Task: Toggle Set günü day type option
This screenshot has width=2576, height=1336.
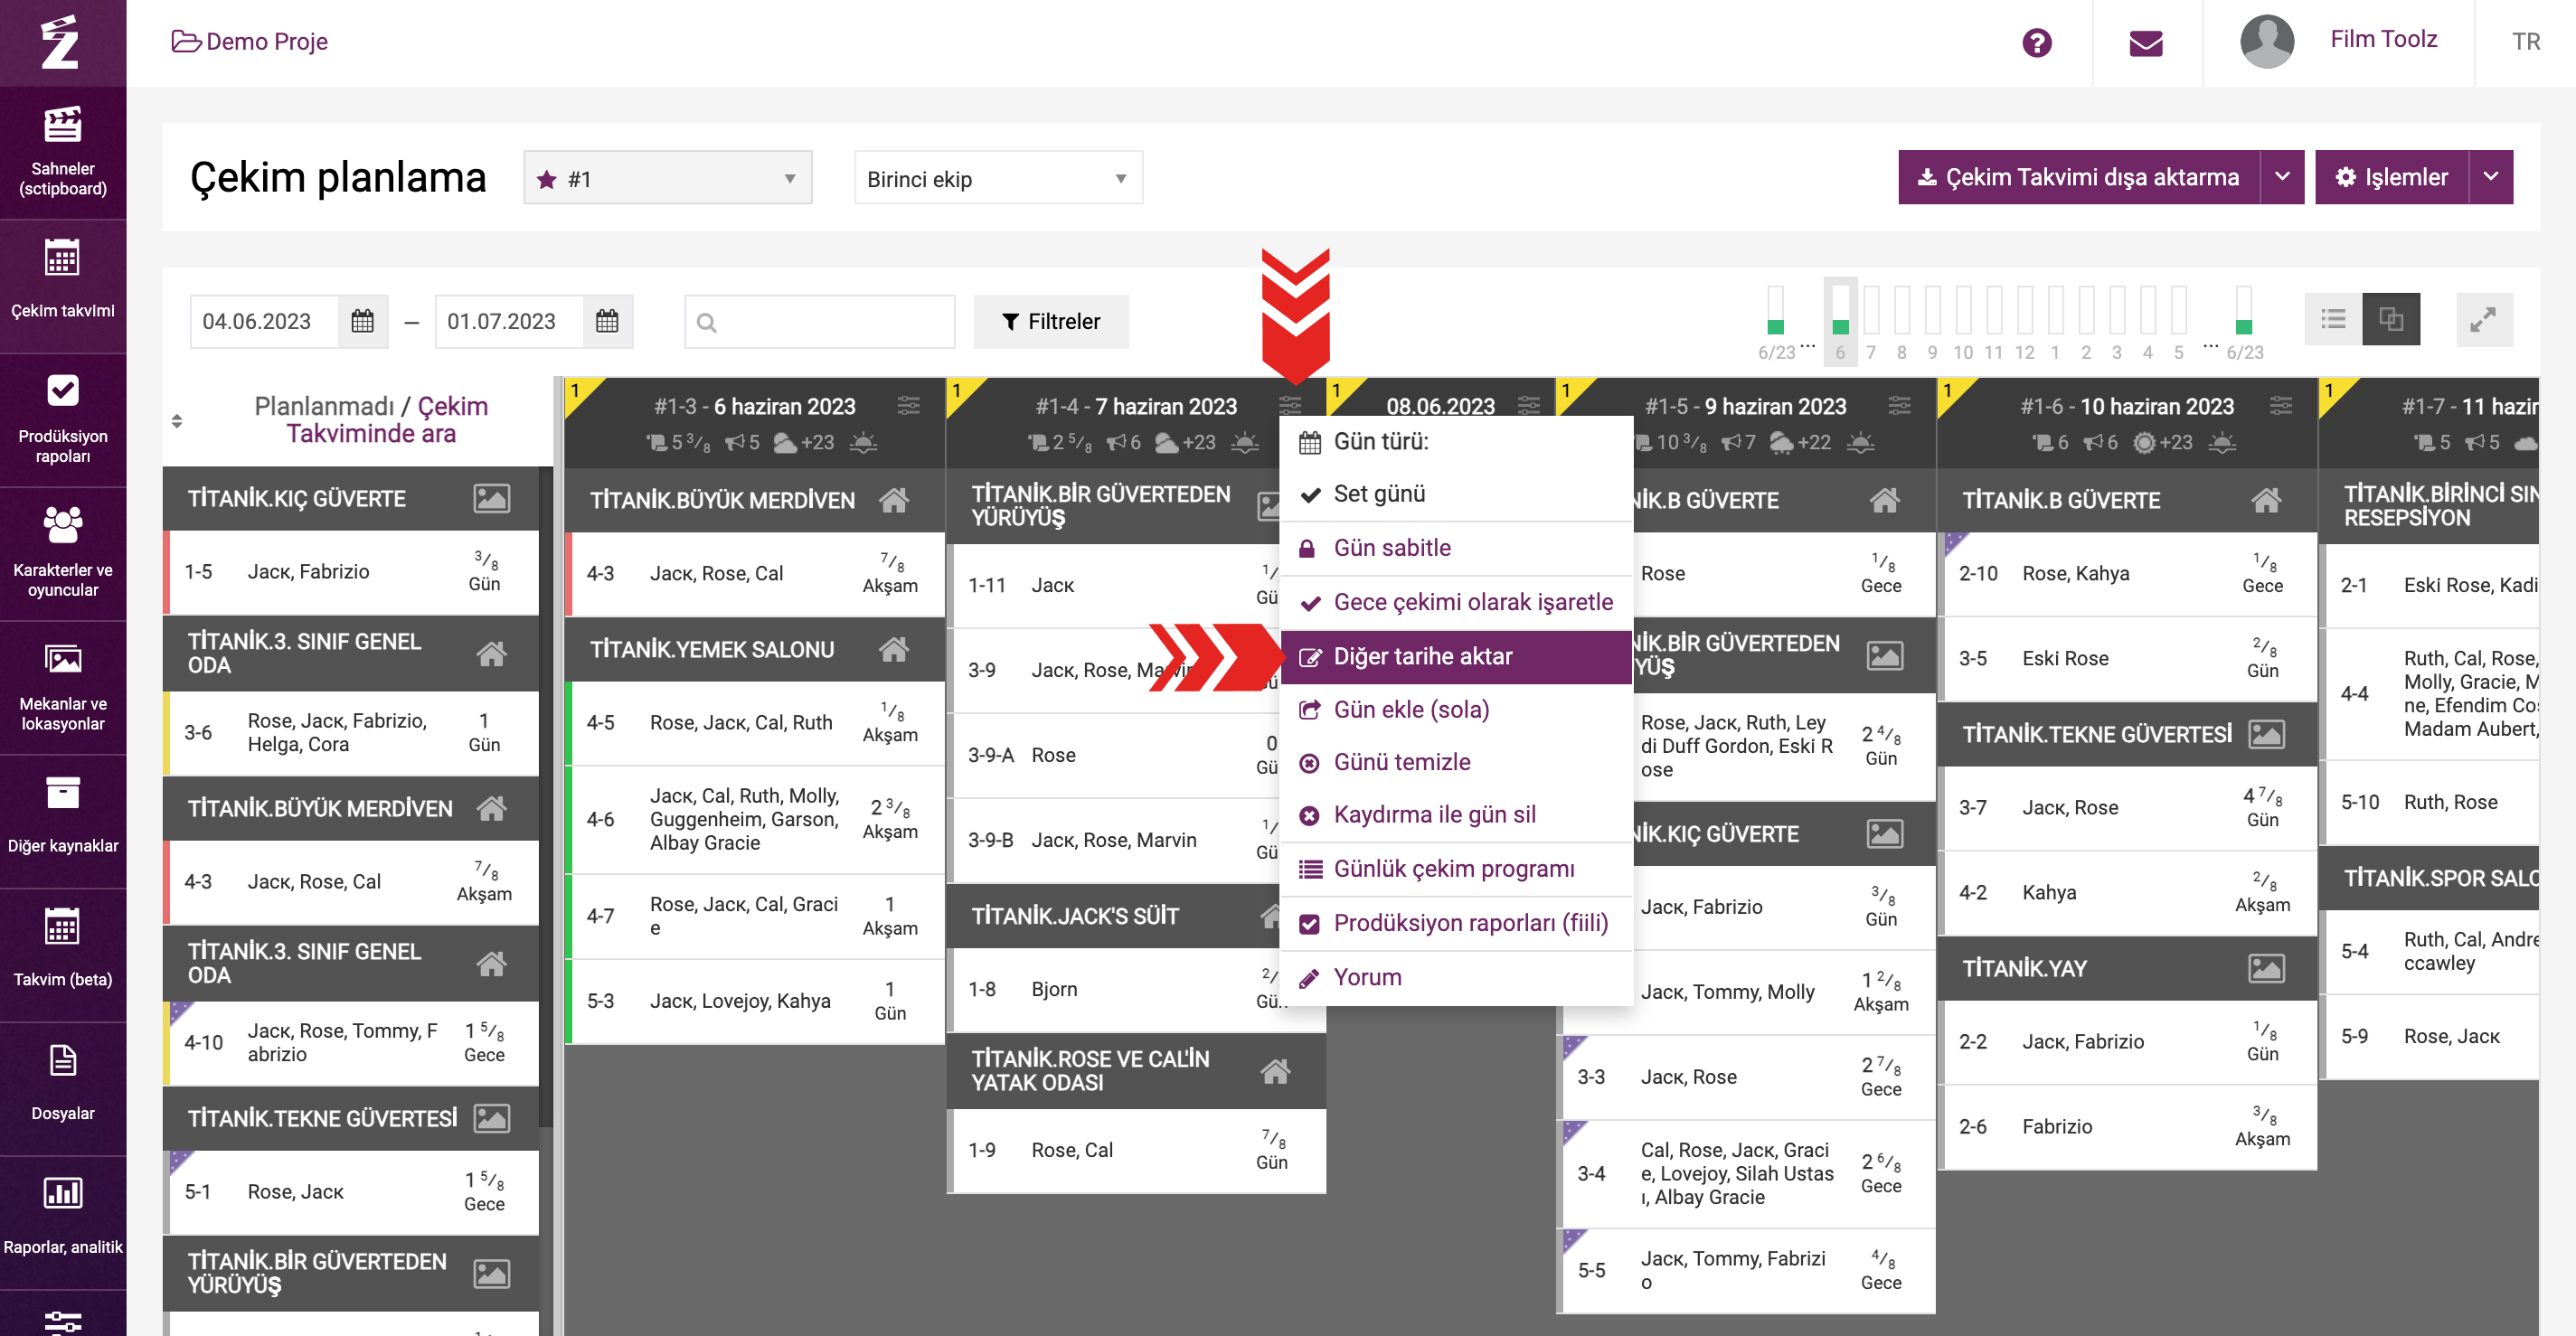Action: pos(1456,494)
